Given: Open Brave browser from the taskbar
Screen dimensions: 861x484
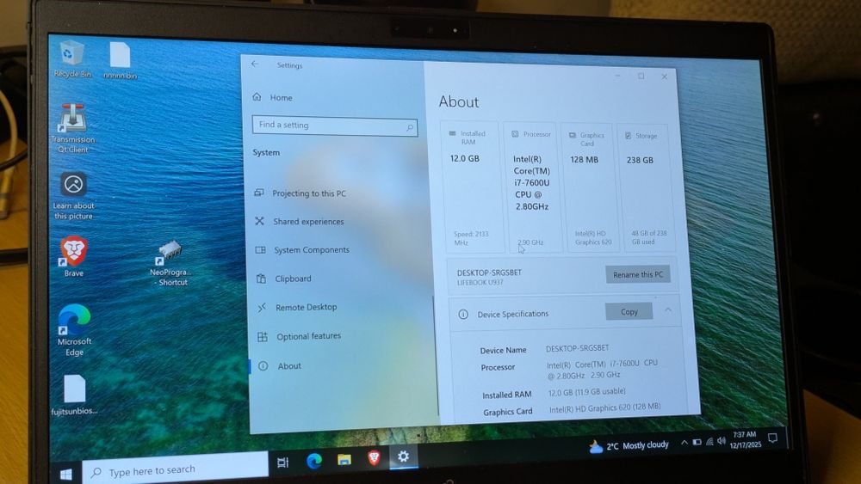Looking at the screenshot, I should 374,457.
